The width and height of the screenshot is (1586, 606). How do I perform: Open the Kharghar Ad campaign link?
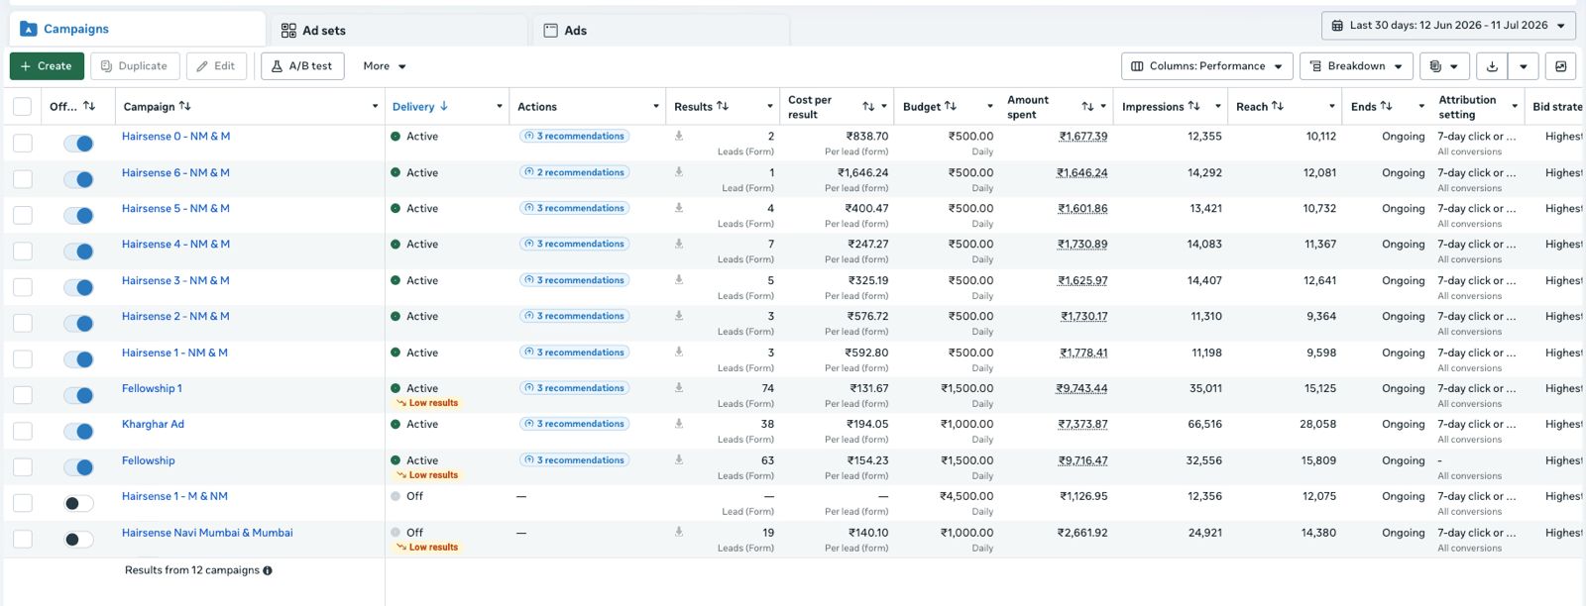click(153, 424)
